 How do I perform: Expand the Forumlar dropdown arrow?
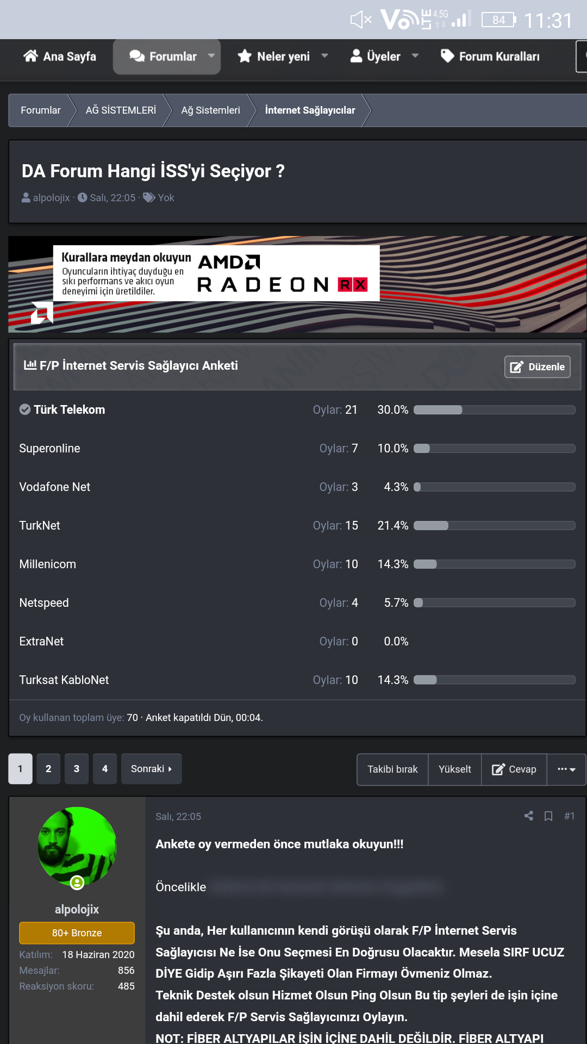211,55
